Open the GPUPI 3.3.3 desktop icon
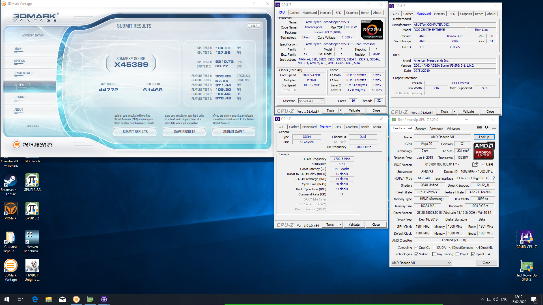Viewport: 543px width, 305px height. click(x=32, y=182)
